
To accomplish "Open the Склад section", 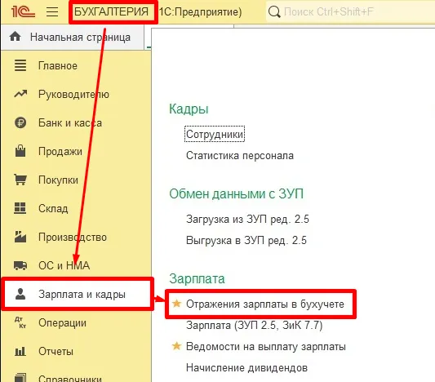I will 53,208.
